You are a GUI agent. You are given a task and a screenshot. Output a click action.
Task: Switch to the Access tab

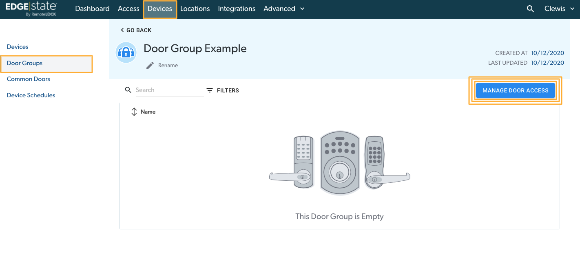(128, 9)
